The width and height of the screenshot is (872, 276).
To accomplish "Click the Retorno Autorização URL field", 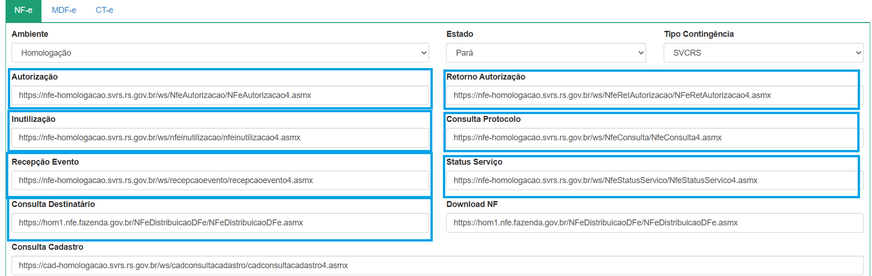I will 654,95.
